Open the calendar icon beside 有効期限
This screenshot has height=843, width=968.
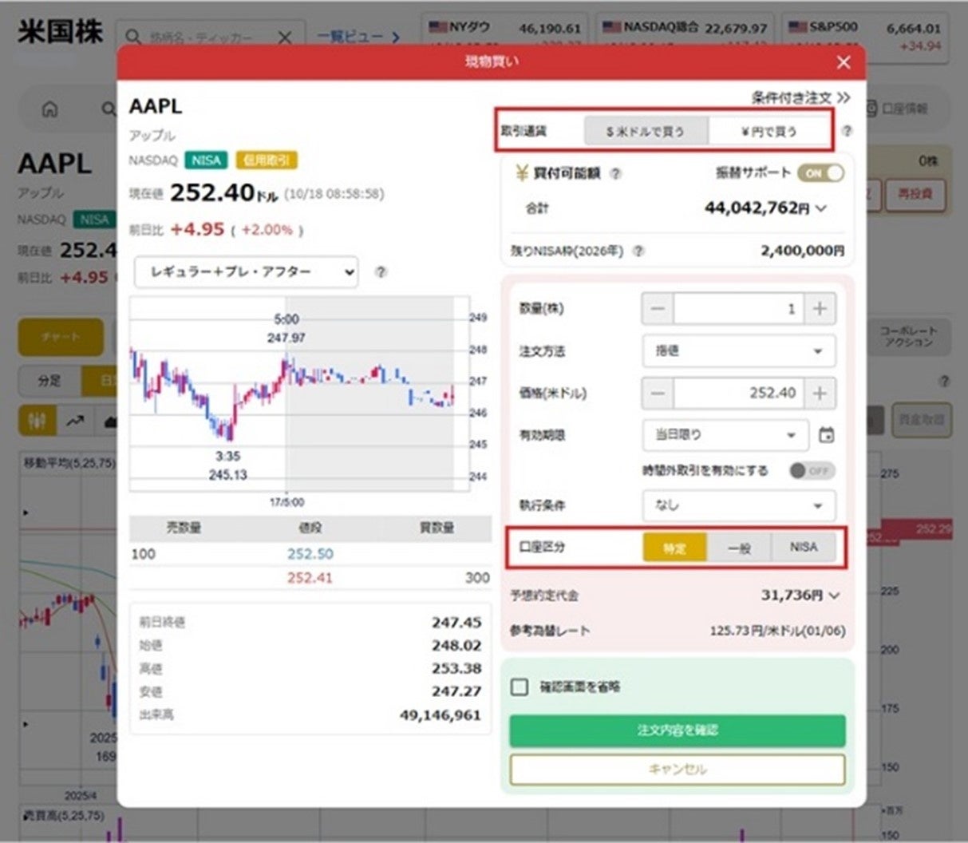[x=827, y=435]
